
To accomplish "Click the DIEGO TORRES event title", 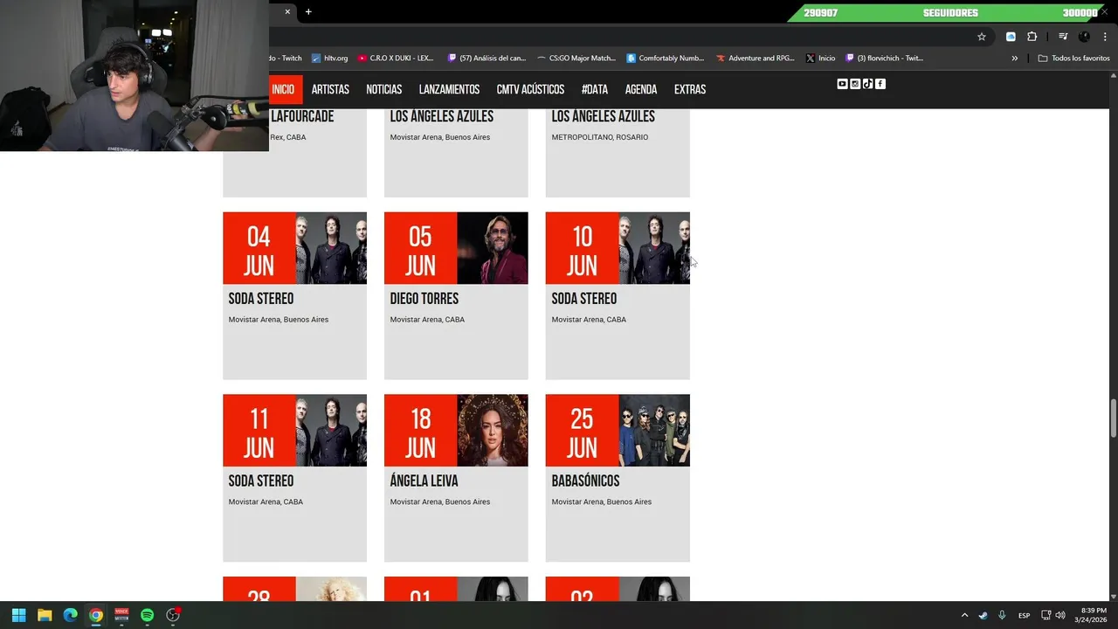I will point(424,299).
